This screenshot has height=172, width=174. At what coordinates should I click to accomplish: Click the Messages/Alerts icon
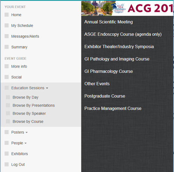[7, 36]
